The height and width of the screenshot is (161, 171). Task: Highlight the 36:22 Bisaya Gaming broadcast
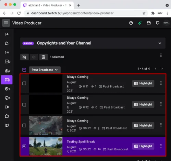click(x=143, y=125)
